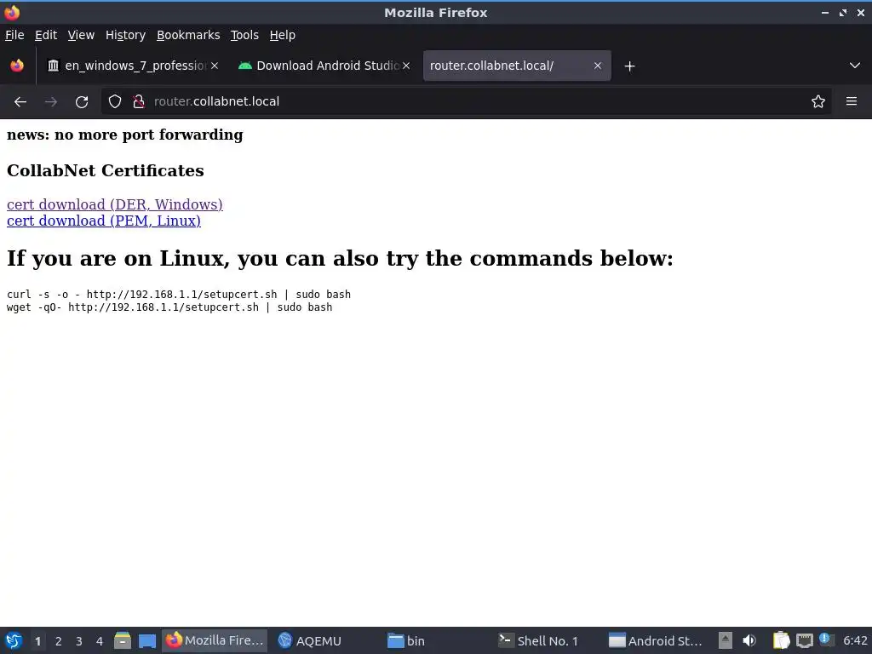Maximize the Firefox window

point(843,13)
